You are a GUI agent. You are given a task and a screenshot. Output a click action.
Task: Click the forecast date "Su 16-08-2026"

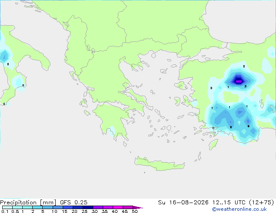183,203
